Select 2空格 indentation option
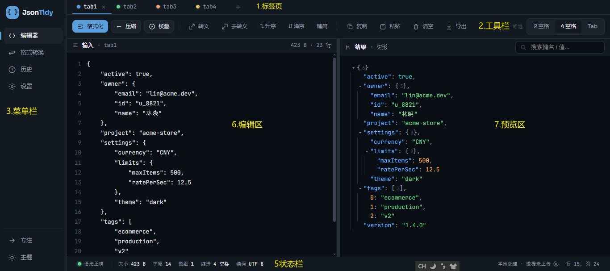Image resolution: width=610 pixels, height=271 pixels. (x=541, y=26)
